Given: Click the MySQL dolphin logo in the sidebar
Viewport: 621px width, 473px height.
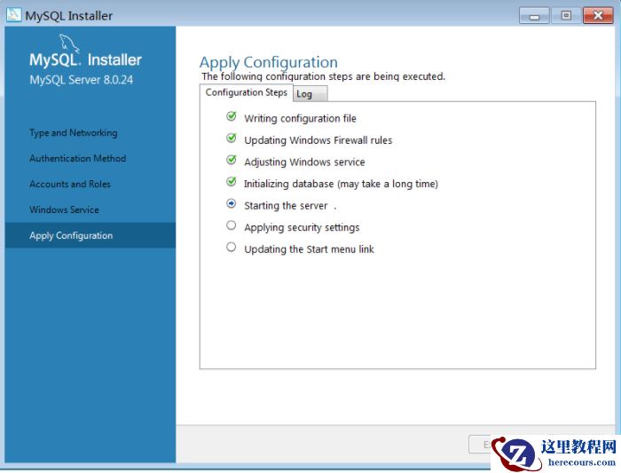Looking at the screenshot, I should coord(69,43).
